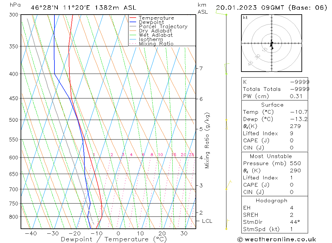Click the wind barb at 300 hPa
The width and height of the screenshot is (332, 243).
tap(221, 13)
